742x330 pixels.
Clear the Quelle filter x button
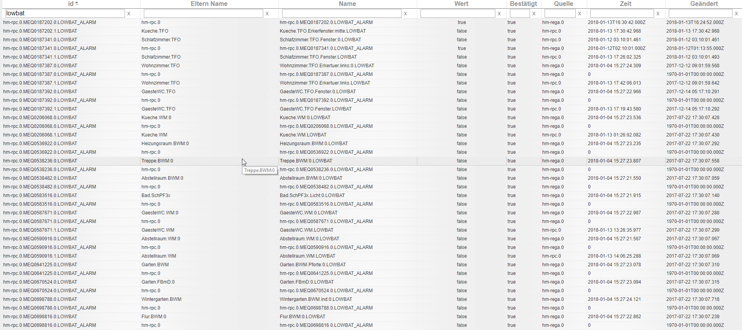(x=580, y=14)
